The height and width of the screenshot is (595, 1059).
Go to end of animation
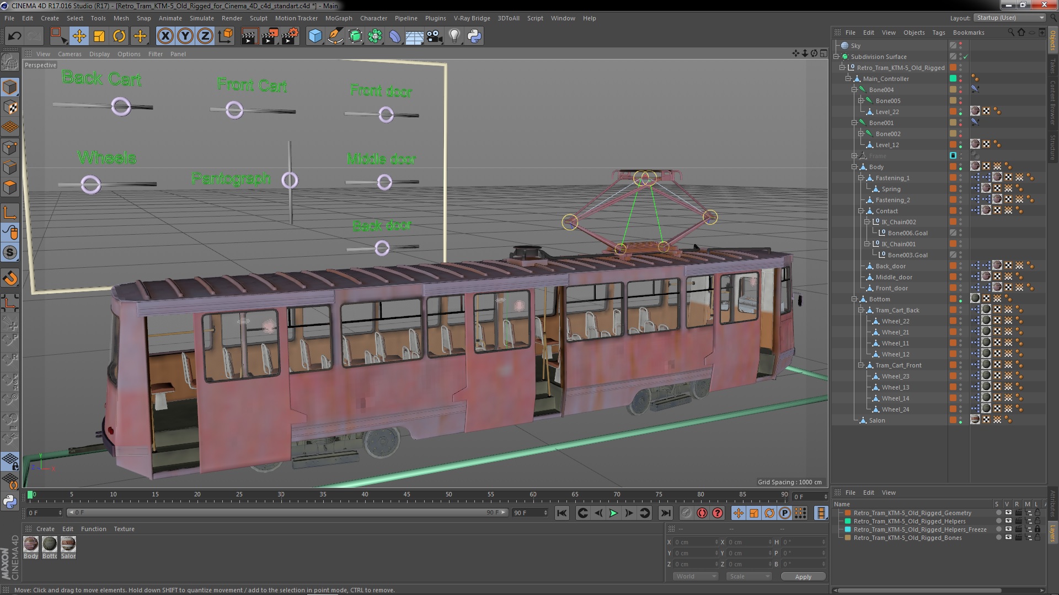point(666,513)
